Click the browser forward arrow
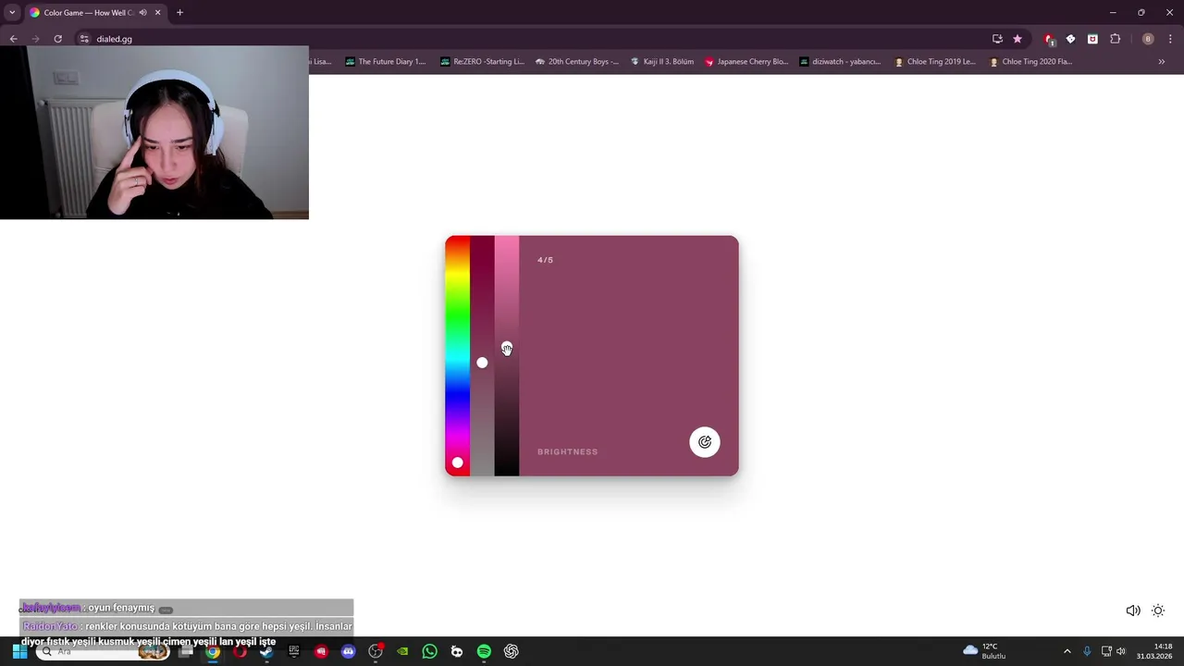This screenshot has width=1184, height=666. (x=35, y=39)
